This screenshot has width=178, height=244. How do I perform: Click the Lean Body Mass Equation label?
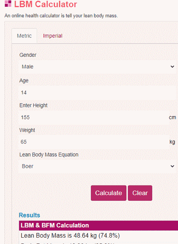(49, 155)
